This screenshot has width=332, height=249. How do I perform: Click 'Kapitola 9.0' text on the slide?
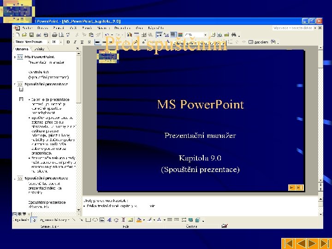[200, 158]
